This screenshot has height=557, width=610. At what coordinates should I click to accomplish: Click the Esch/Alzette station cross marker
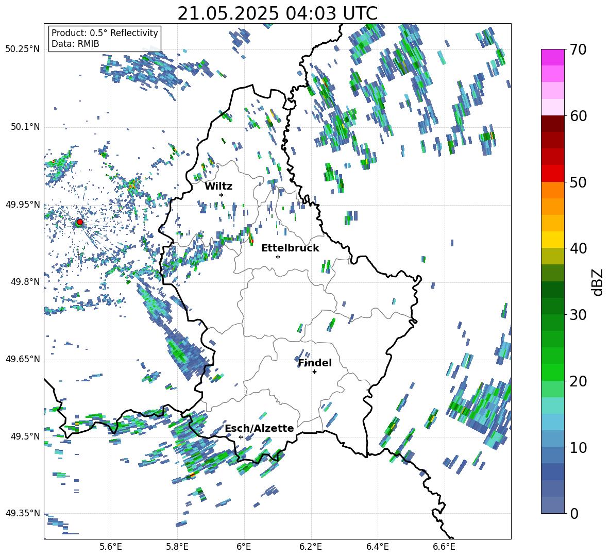(241, 437)
